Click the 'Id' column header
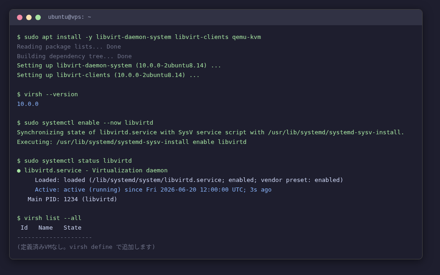Image resolution: width=440 pixels, height=275 pixels. click(24, 228)
